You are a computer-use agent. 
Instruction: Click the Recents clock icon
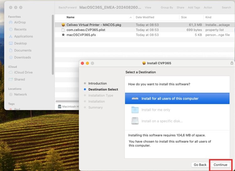click(11, 29)
